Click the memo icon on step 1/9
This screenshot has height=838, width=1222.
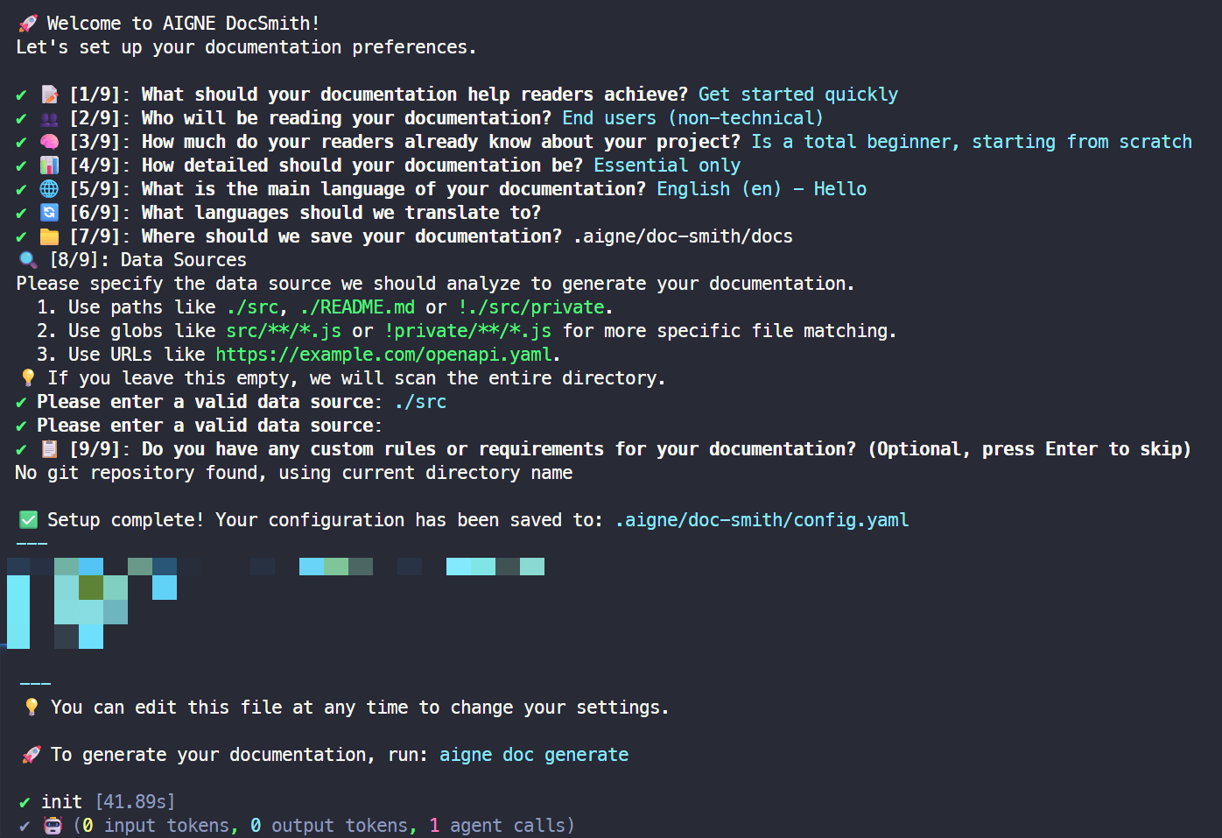coord(50,95)
